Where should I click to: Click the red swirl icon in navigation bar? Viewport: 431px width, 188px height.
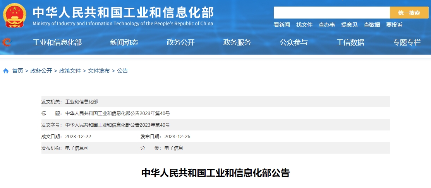click(x=7, y=42)
